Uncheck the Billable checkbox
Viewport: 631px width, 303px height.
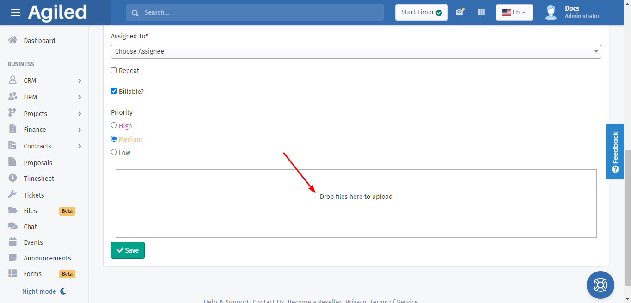click(114, 91)
